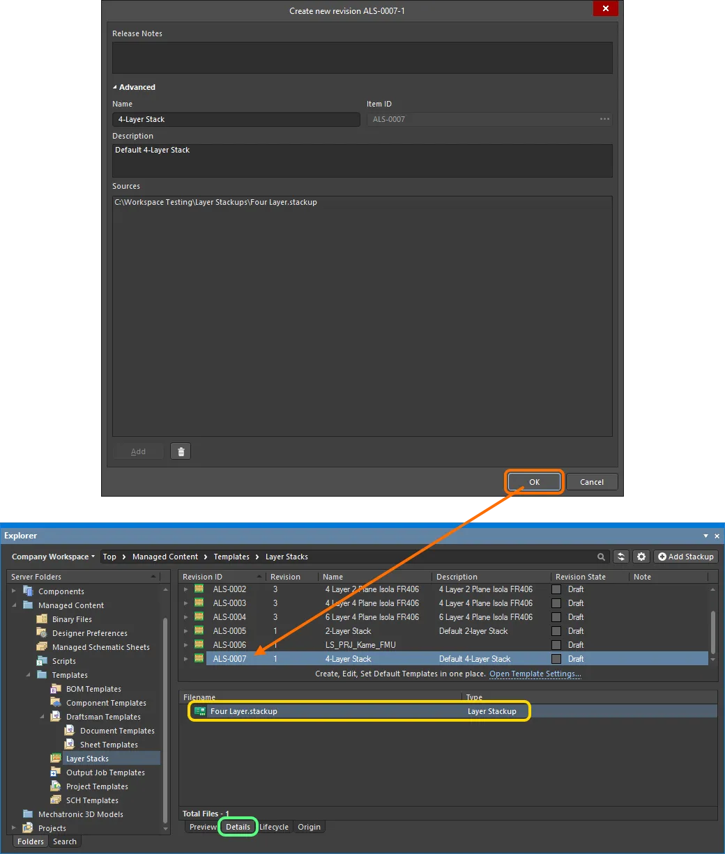
Task: Click the Name field containing 4-Layer Stack
Action: [x=237, y=119]
